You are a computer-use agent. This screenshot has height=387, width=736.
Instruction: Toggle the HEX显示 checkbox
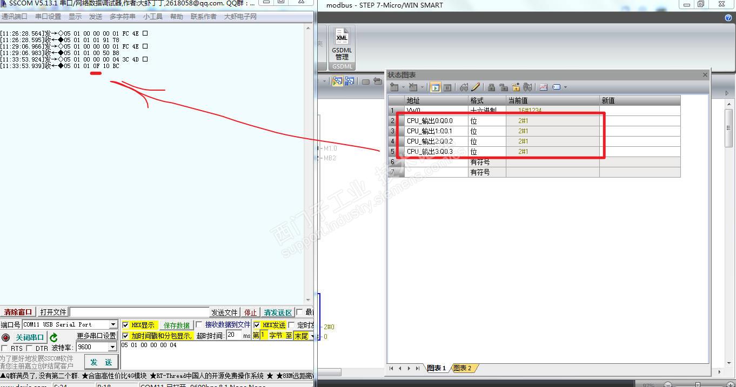[125, 325]
